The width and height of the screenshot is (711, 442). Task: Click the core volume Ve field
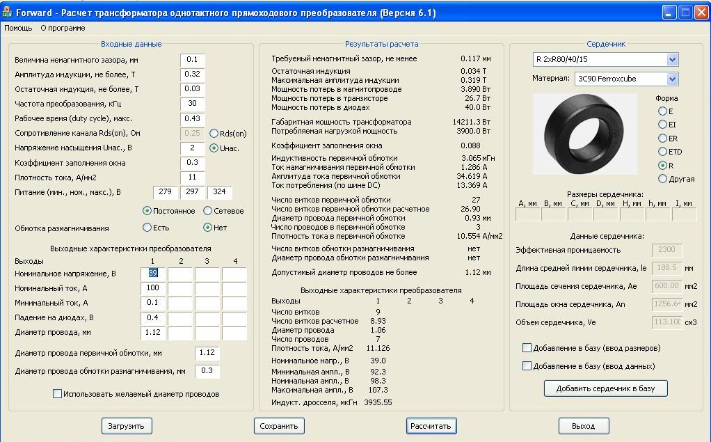click(667, 322)
